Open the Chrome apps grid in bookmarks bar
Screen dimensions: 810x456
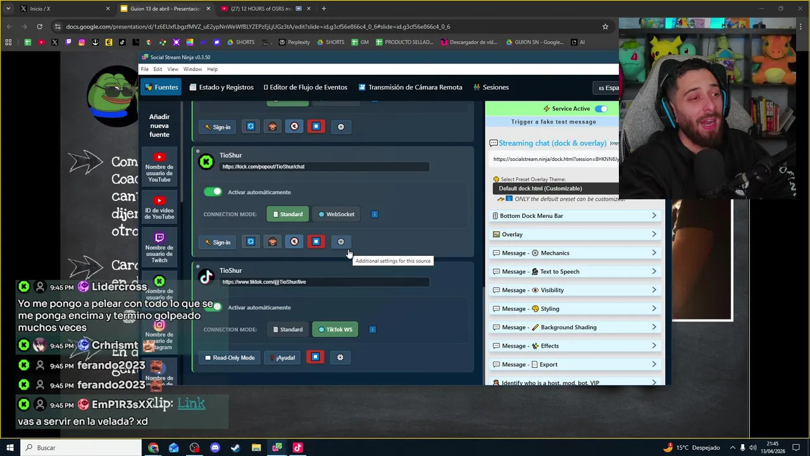click(x=8, y=42)
